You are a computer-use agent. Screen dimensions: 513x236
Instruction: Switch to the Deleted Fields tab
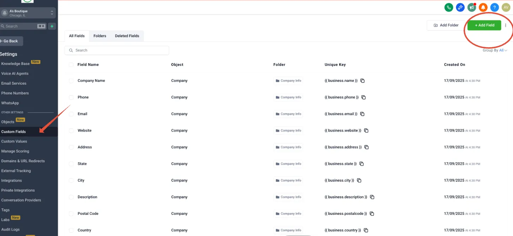[127, 36]
